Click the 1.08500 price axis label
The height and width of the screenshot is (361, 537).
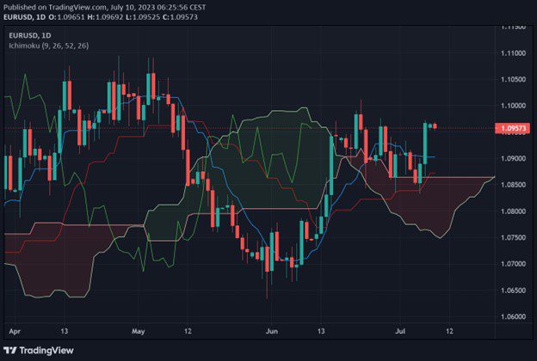tap(513, 185)
